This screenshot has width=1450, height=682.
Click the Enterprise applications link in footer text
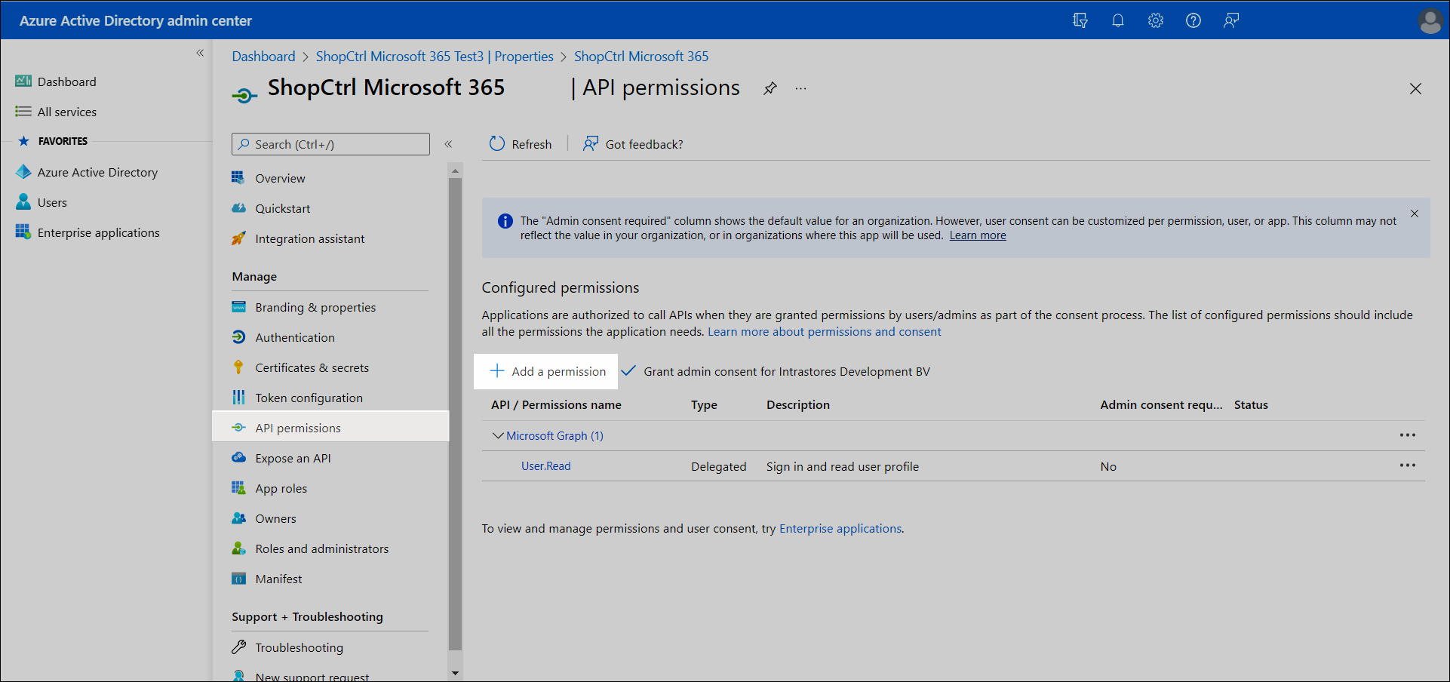pyautogui.click(x=840, y=529)
